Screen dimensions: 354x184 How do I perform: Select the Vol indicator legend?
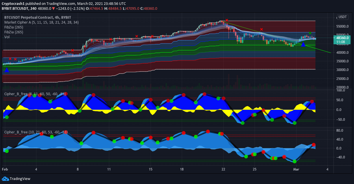coord(7,37)
